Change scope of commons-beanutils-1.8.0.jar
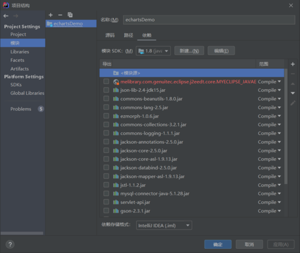Viewport: 300px width, 253px height. (x=269, y=99)
